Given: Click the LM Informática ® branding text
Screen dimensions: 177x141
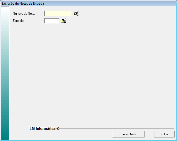Looking at the screenshot, I should [45, 129].
